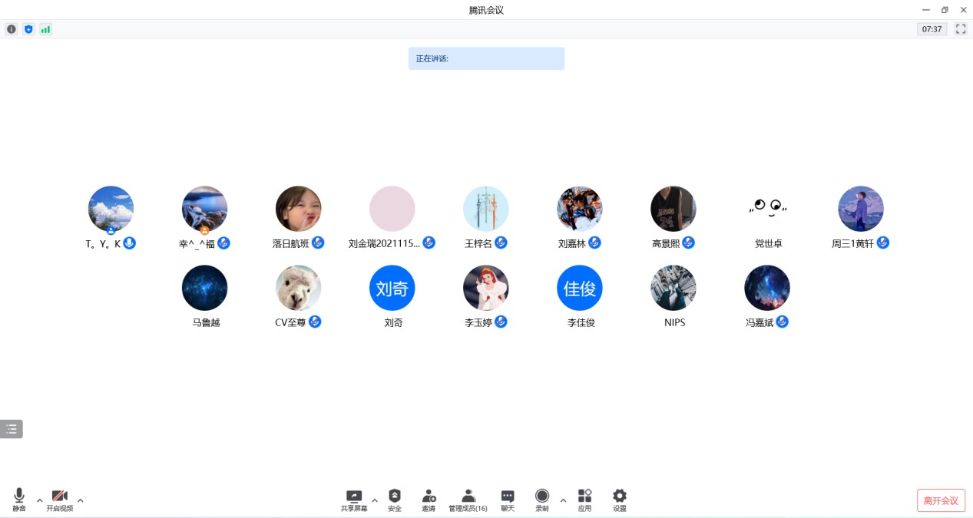Image resolution: width=973 pixels, height=518 pixels.
Task: Select the CV至尊 alpaca avatar
Action: pyautogui.click(x=299, y=288)
